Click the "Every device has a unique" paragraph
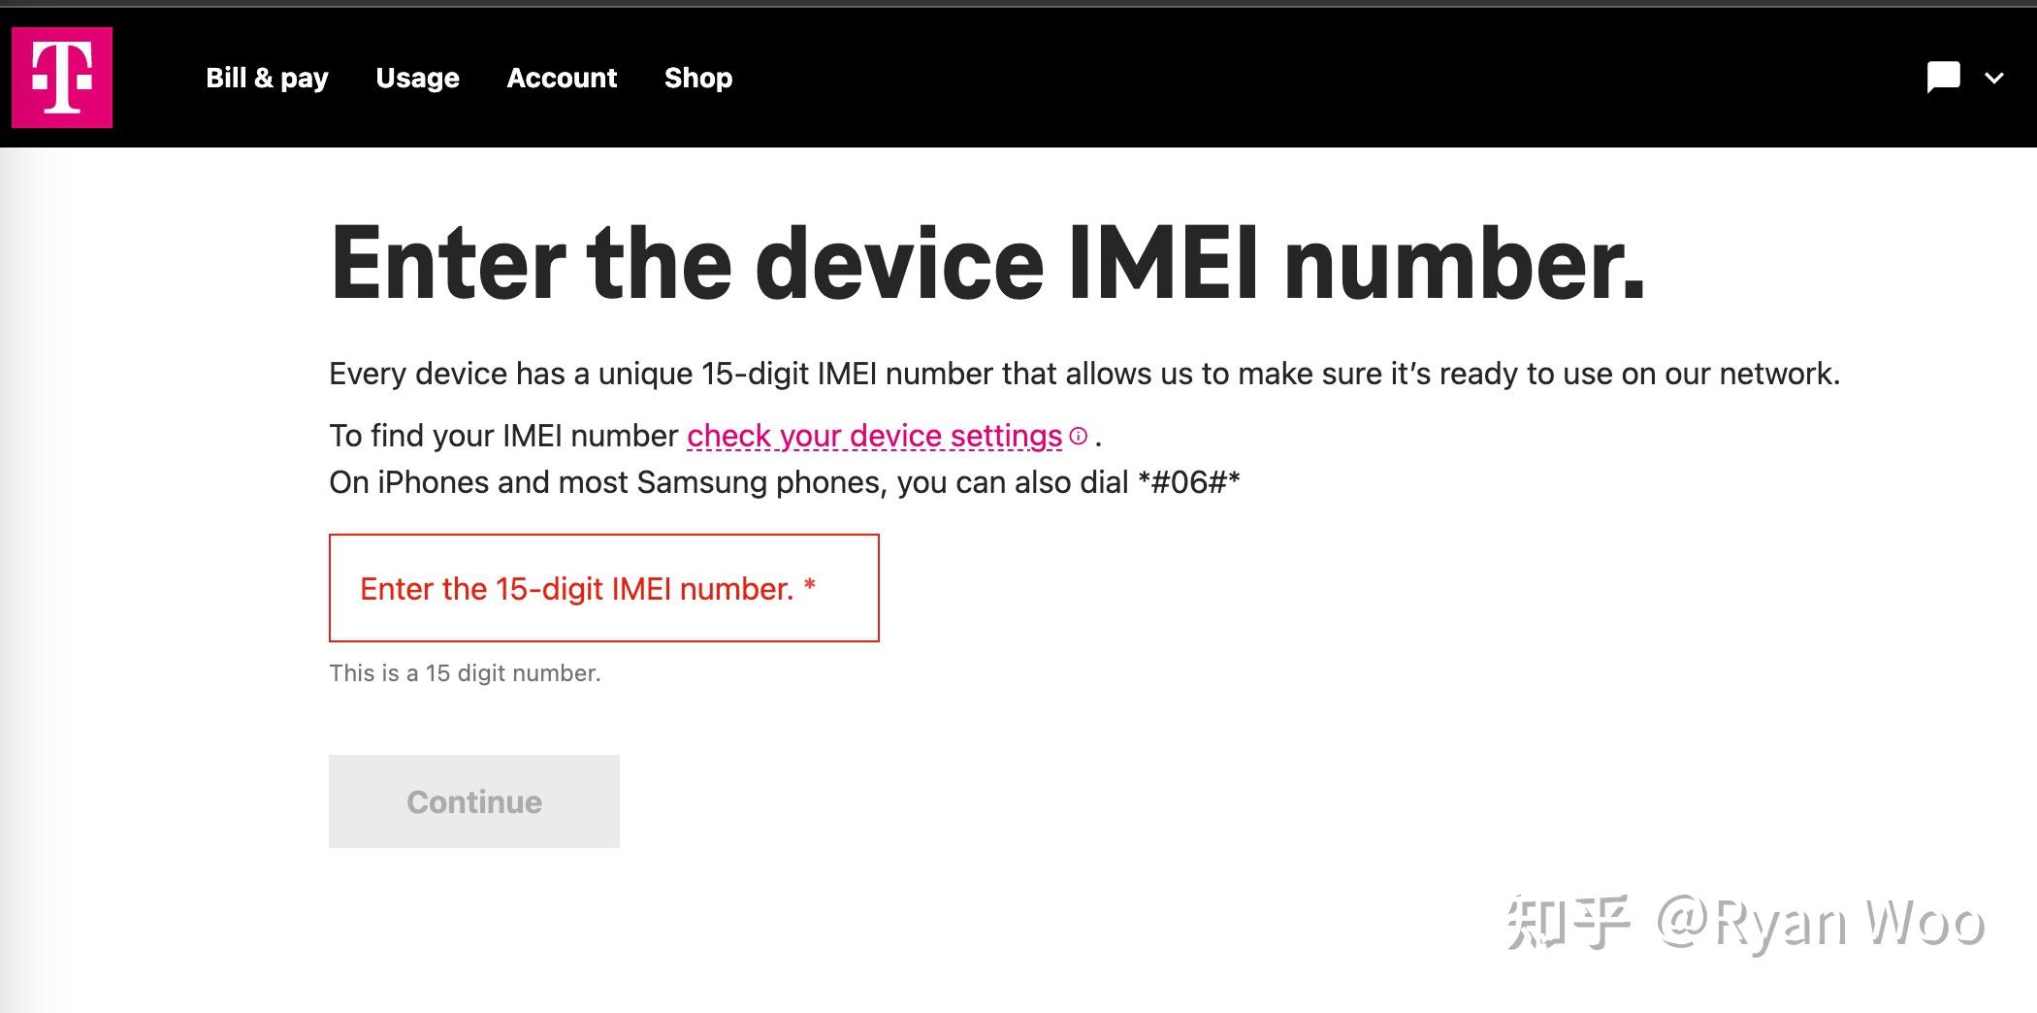This screenshot has width=2037, height=1013. [1083, 374]
